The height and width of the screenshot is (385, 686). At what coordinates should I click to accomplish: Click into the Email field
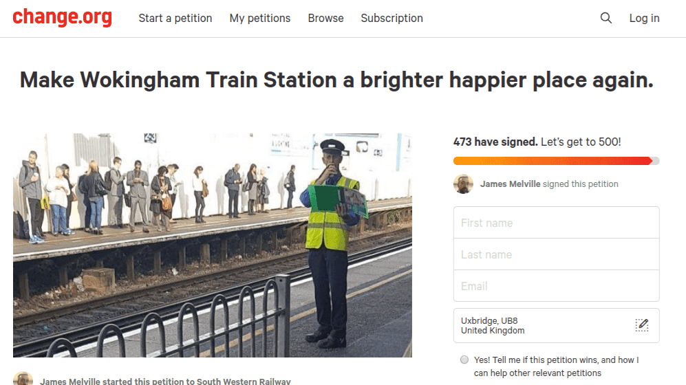[x=556, y=286]
